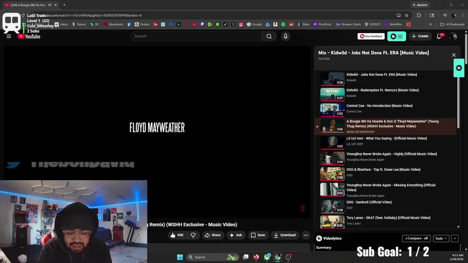Mute the tab via speaker icon
The width and height of the screenshot is (468, 263).
[x=50, y=5]
